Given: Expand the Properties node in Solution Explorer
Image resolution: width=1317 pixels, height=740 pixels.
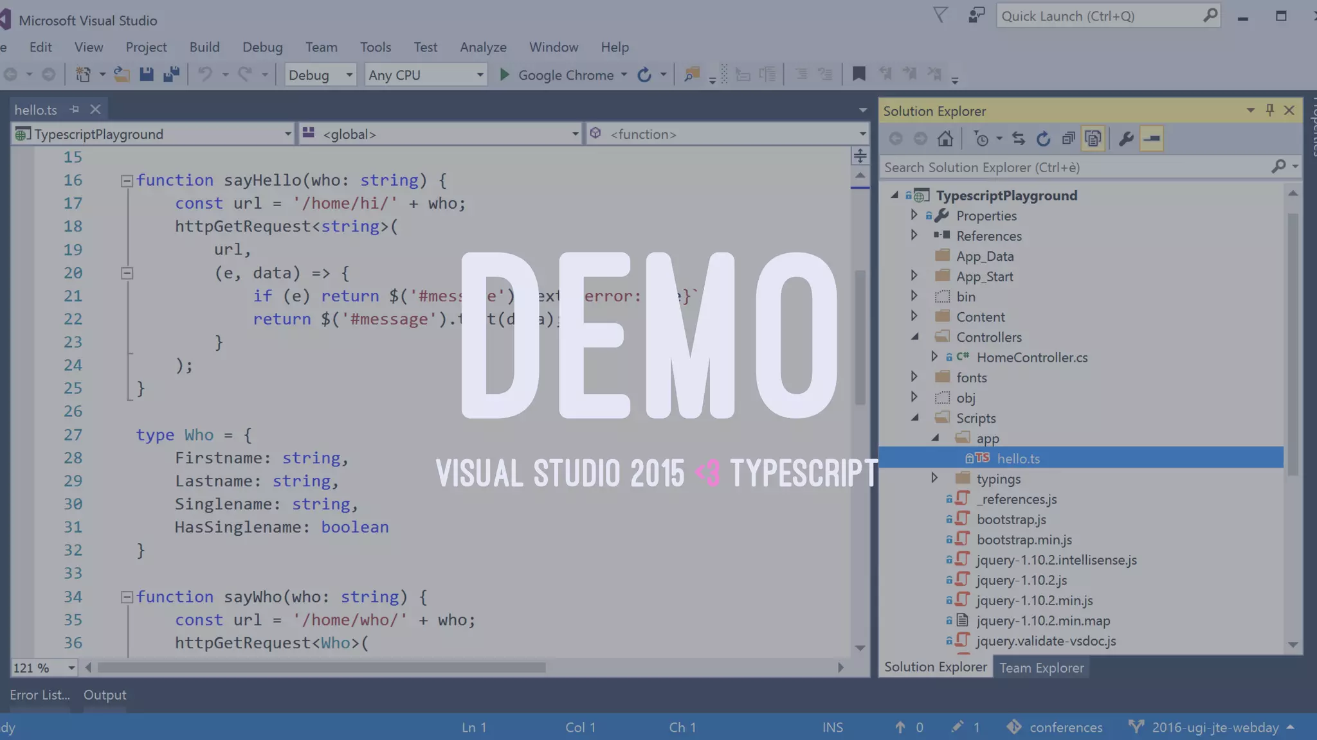Looking at the screenshot, I should 914,215.
